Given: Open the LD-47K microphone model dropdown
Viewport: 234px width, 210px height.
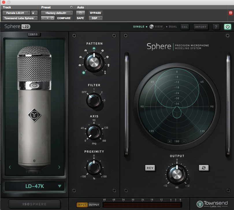Looking at the screenshot, I should coord(35,186).
